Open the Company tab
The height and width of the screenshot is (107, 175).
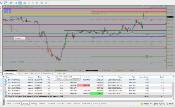click(61, 103)
